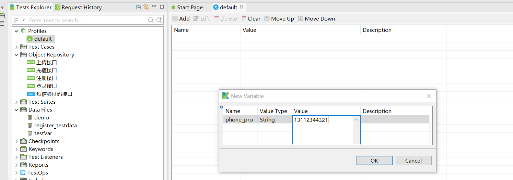Select the 登录接口 POST request object
Viewport: 513px width, 180px height.
(46, 86)
